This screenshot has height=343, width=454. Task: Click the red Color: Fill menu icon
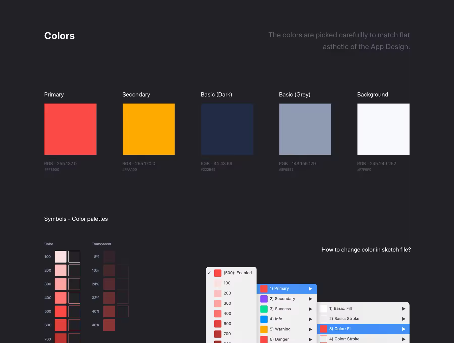point(323,329)
